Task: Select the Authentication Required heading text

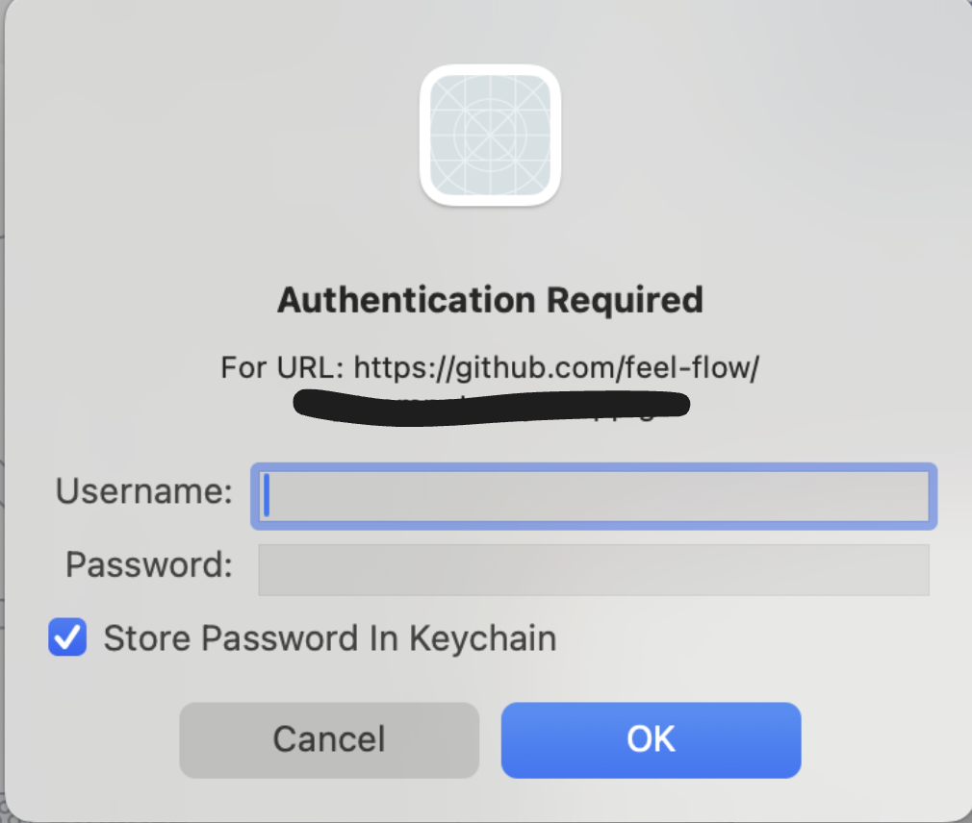Action: tap(491, 300)
